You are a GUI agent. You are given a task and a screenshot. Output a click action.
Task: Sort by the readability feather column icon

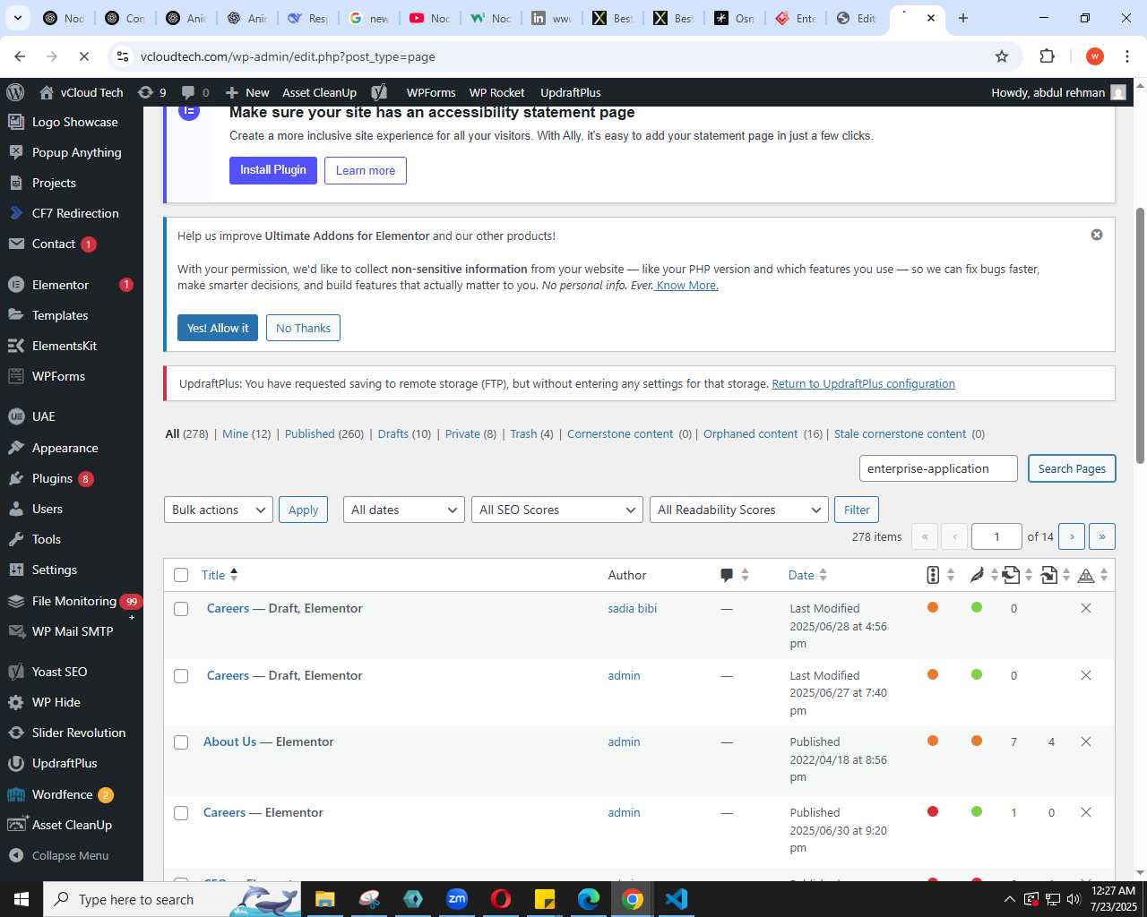point(984,575)
